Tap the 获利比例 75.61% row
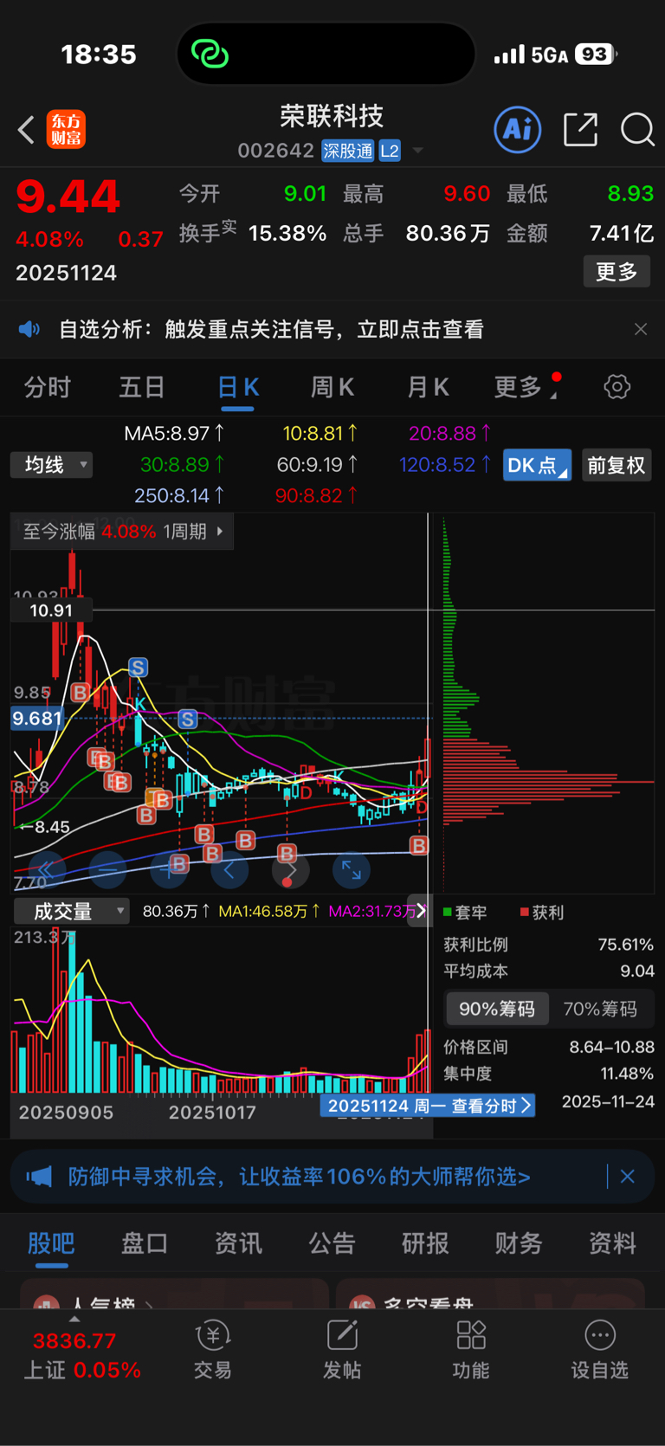The height and width of the screenshot is (1446, 665). click(x=549, y=945)
